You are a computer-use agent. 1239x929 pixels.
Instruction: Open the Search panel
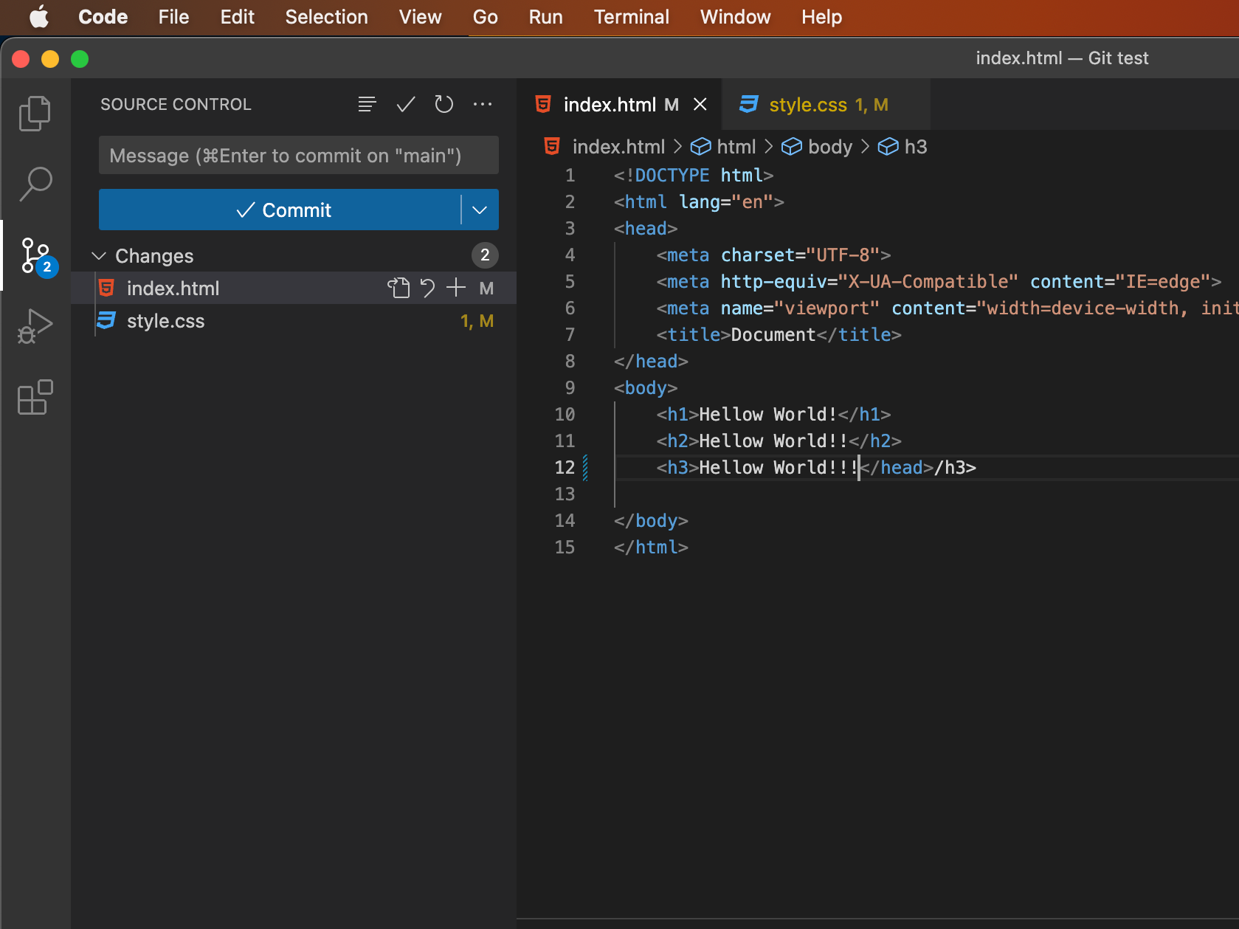coord(34,184)
